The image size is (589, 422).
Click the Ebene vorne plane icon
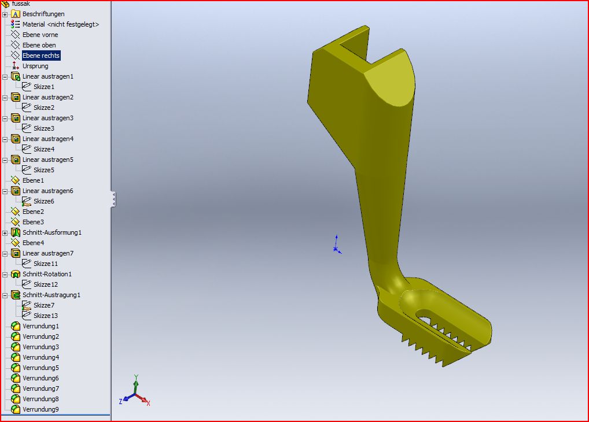coord(16,35)
